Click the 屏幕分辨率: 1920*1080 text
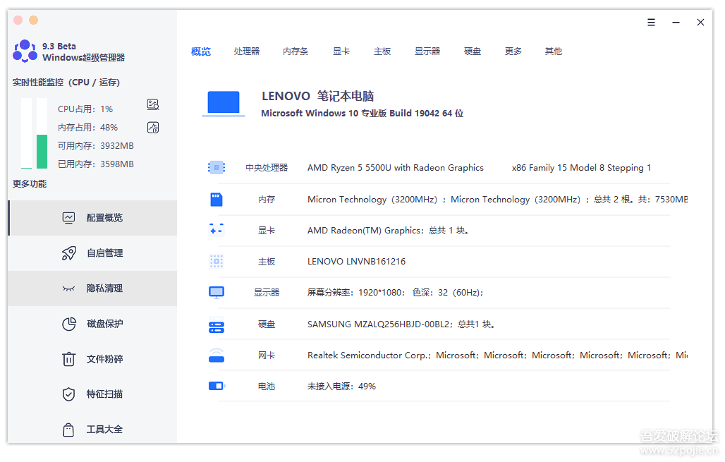Viewport: 725px width, 462px height. point(396,292)
